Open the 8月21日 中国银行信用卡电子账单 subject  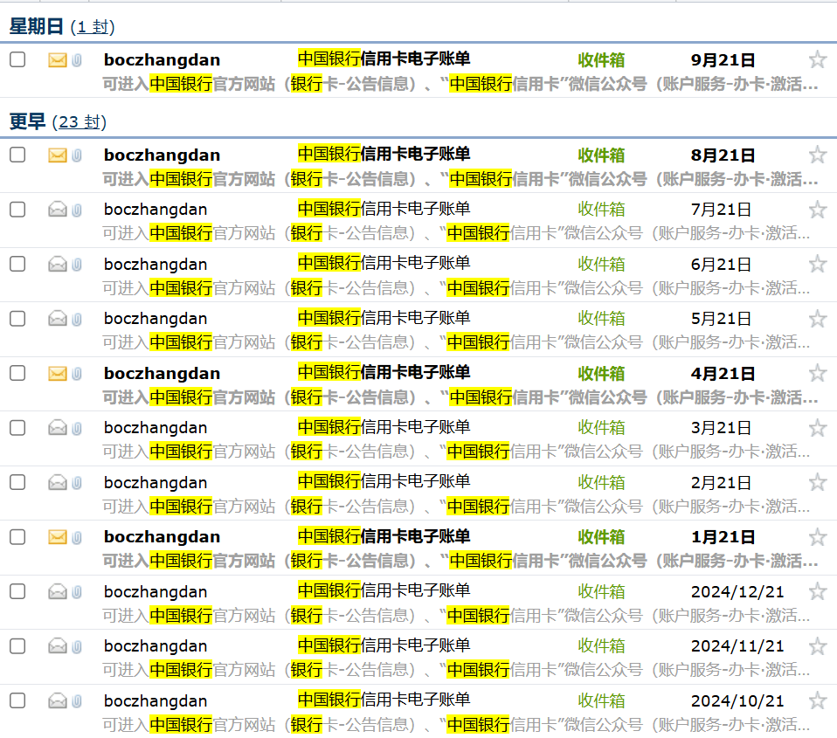coord(384,154)
